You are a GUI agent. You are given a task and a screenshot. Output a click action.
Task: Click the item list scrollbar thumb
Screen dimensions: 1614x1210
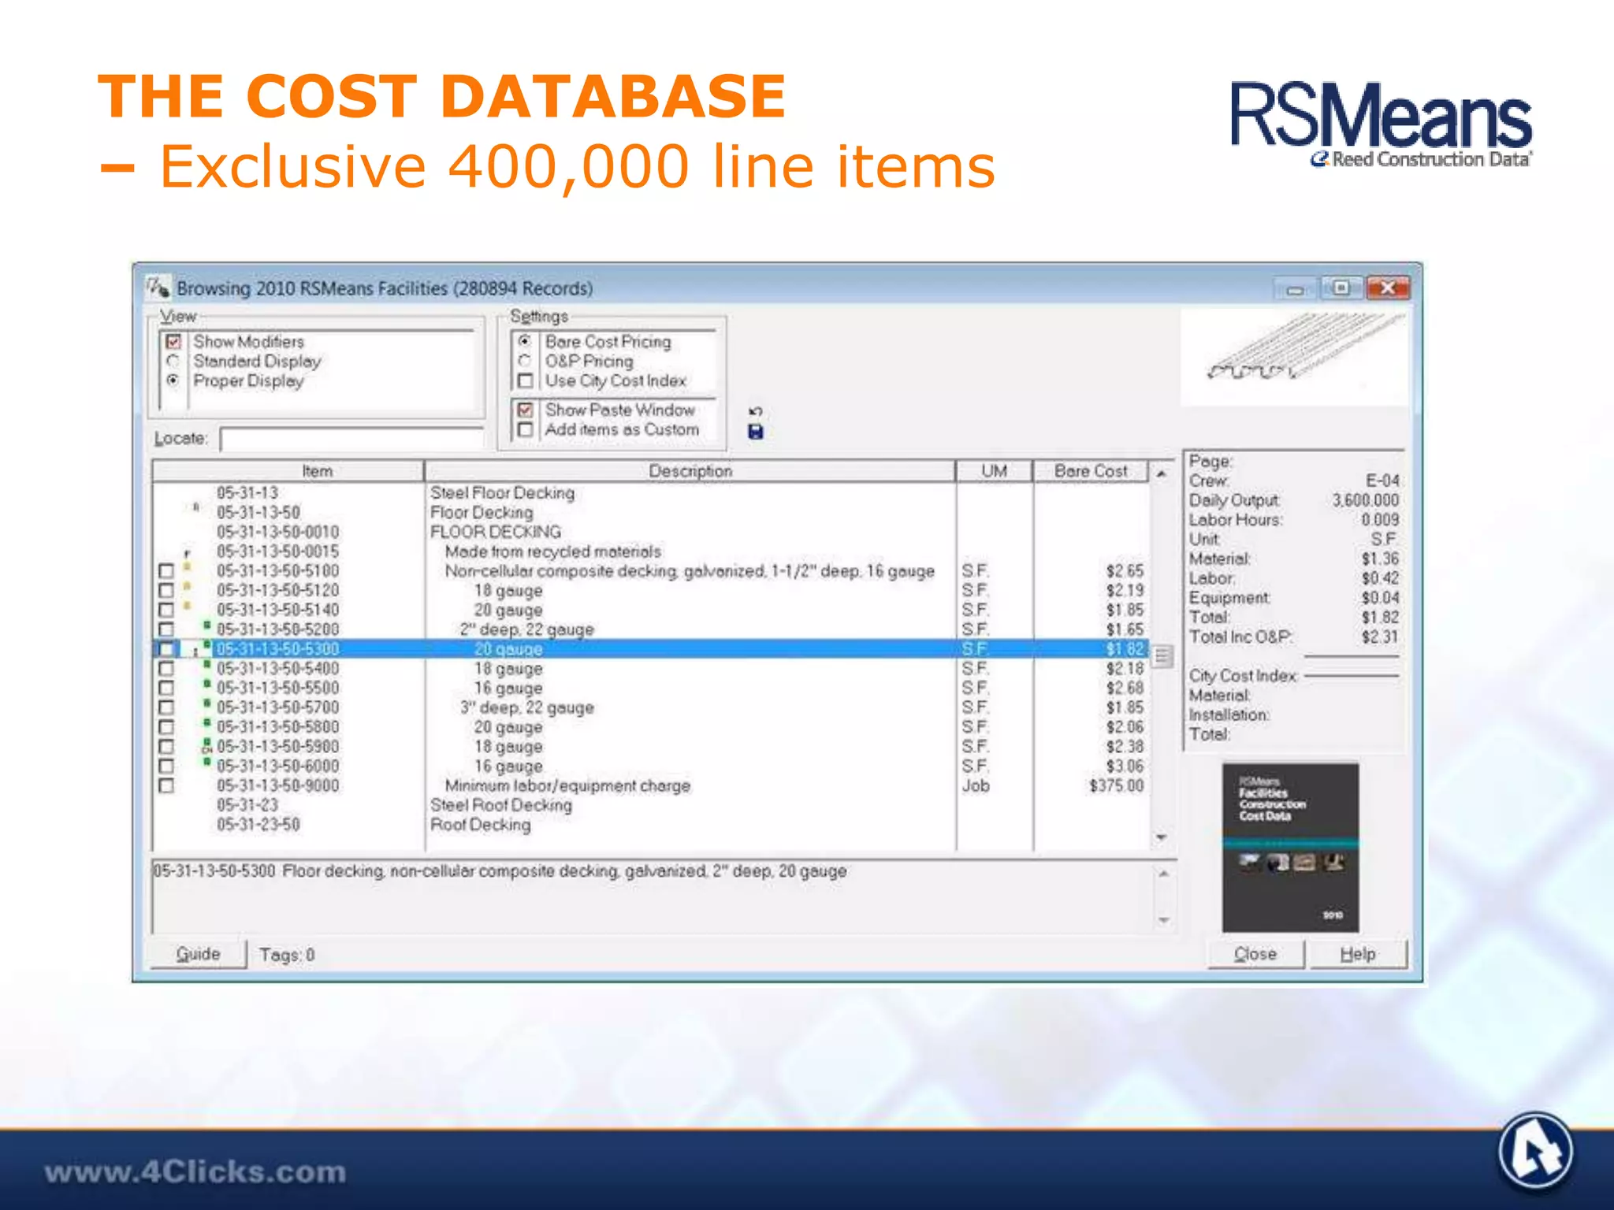[1162, 655]
